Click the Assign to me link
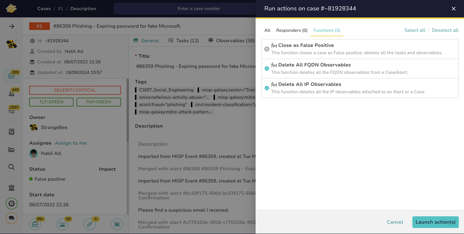 pyautogui.click(x=71, y=143)
